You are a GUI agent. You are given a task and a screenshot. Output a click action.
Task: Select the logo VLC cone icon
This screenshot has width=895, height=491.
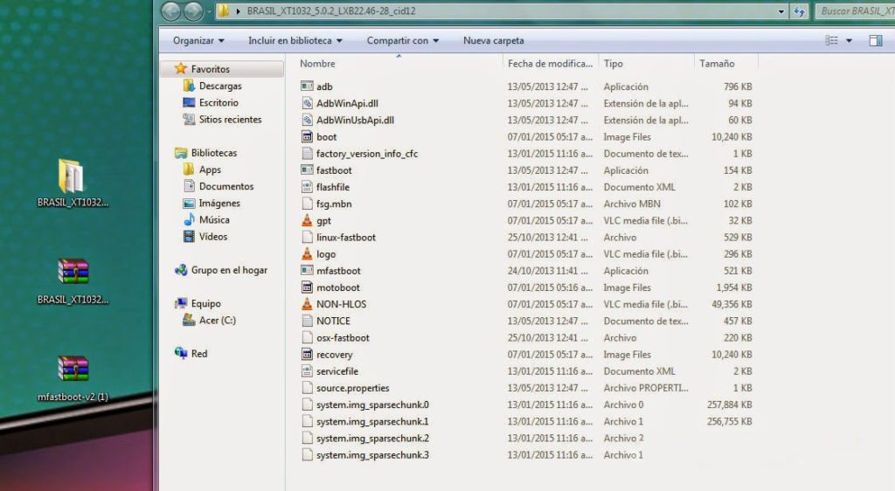point(307,253)
